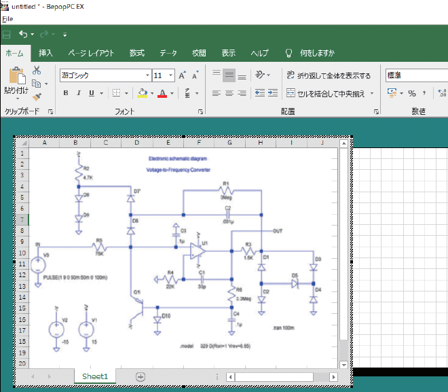Screen dimensions: 448x392
Task: Open the 数式 ribbon tab
Action: click(x=136, y=53)
